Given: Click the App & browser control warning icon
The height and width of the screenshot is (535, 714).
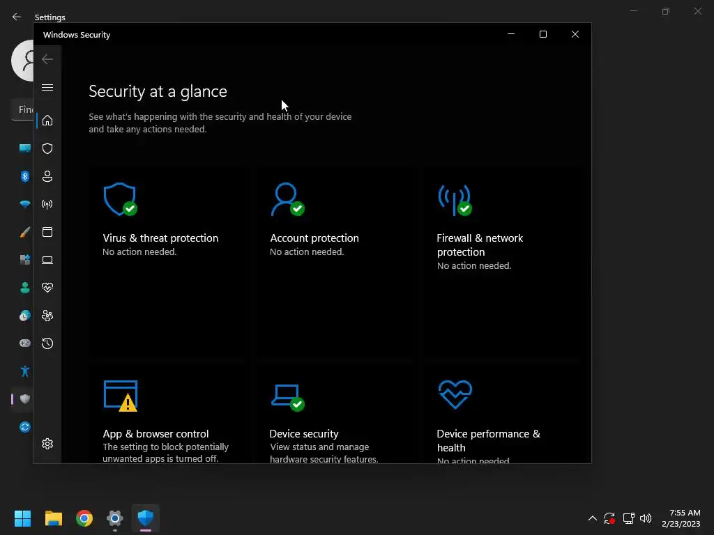Looking at the screenshot, I should [x=121, y=396].
